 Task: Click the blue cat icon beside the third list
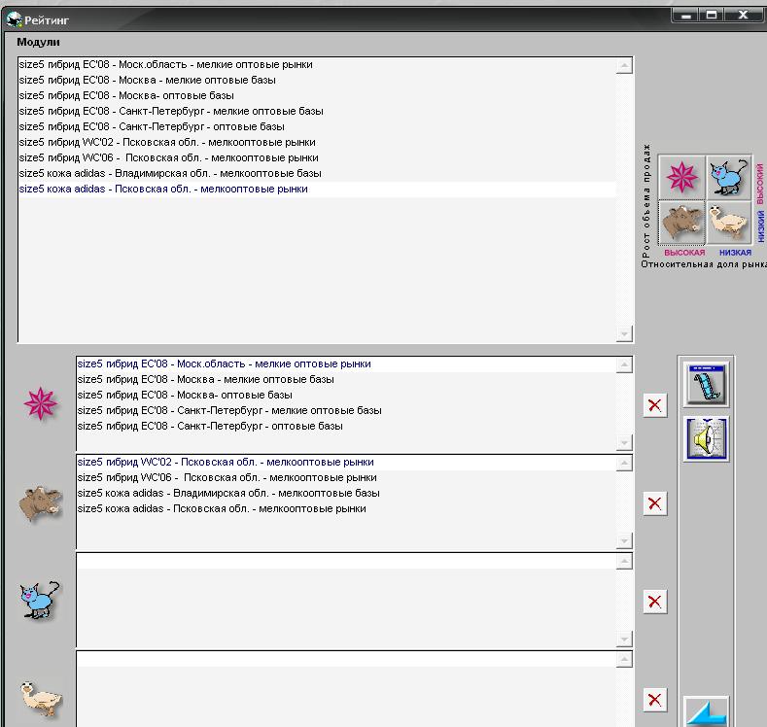pos(40,601)
